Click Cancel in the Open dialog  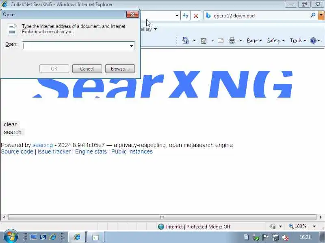pos(87,69)
